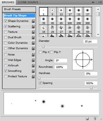Uncheck the Spacing checkbox

click(x=40, y=83)
